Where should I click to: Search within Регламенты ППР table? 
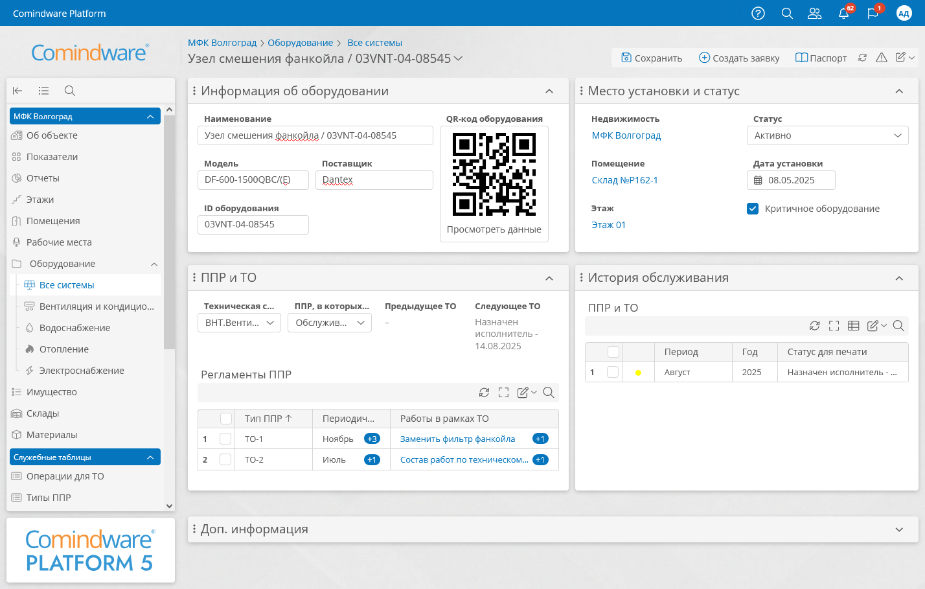pos(548,393)
